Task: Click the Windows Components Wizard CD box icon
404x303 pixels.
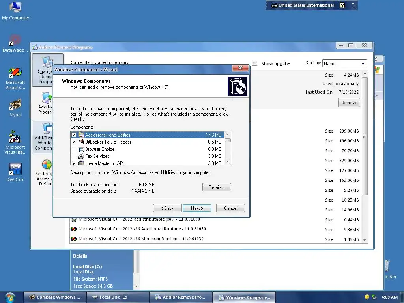Action: click(x=238, y=86)
